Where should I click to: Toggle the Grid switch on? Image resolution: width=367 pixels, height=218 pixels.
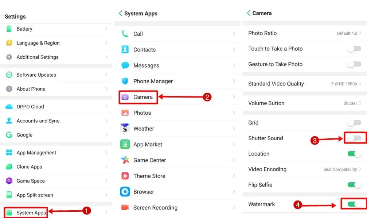point(354,123)
